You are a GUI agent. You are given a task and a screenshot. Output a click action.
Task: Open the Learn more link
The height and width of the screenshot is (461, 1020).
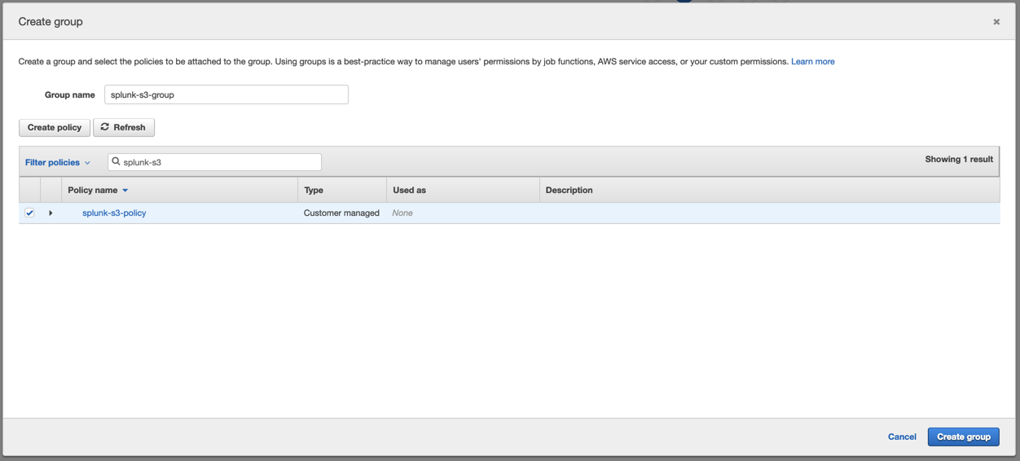tap(812, 61)
